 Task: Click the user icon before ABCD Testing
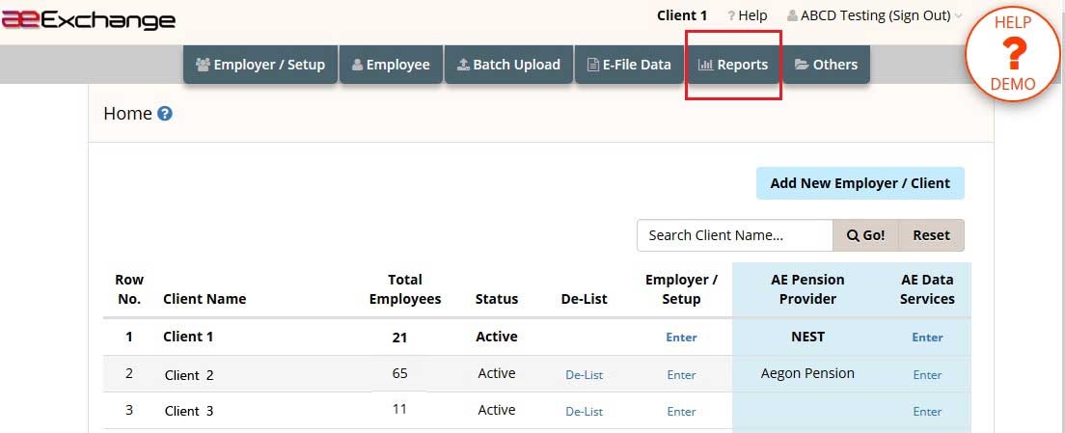pyautogui.click(x=792, y=15)
